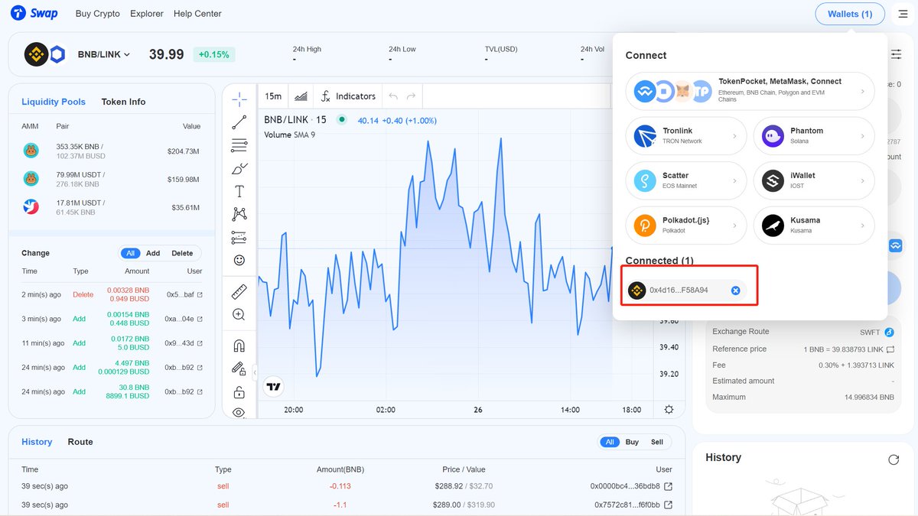Select the text annotation tool

tap(239, 191)
